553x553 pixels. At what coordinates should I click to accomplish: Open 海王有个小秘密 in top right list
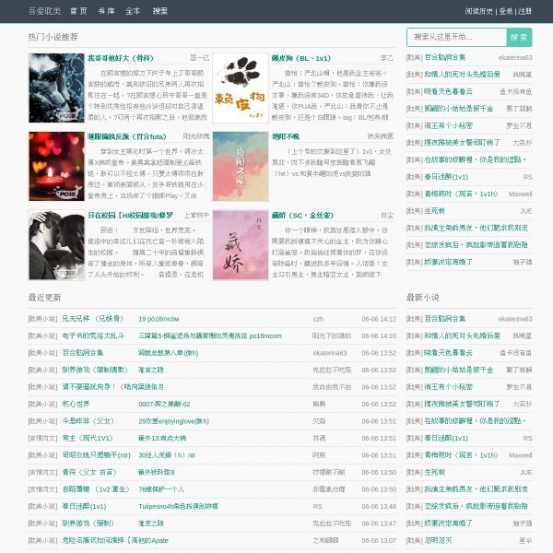[448, 125]
